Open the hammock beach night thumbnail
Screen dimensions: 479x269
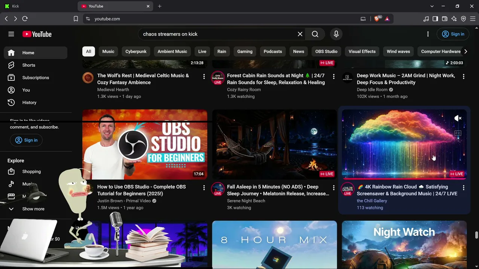275,145
